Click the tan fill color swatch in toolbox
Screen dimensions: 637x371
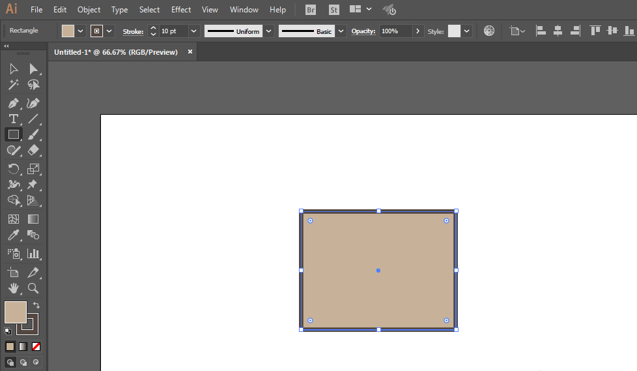tap(15, 312)
